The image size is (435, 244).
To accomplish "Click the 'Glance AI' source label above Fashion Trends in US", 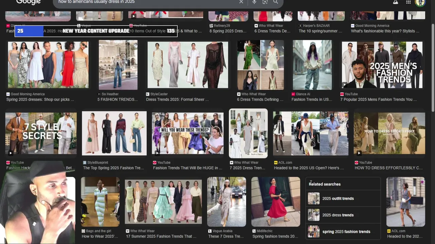I will click(x=303, y=94).
